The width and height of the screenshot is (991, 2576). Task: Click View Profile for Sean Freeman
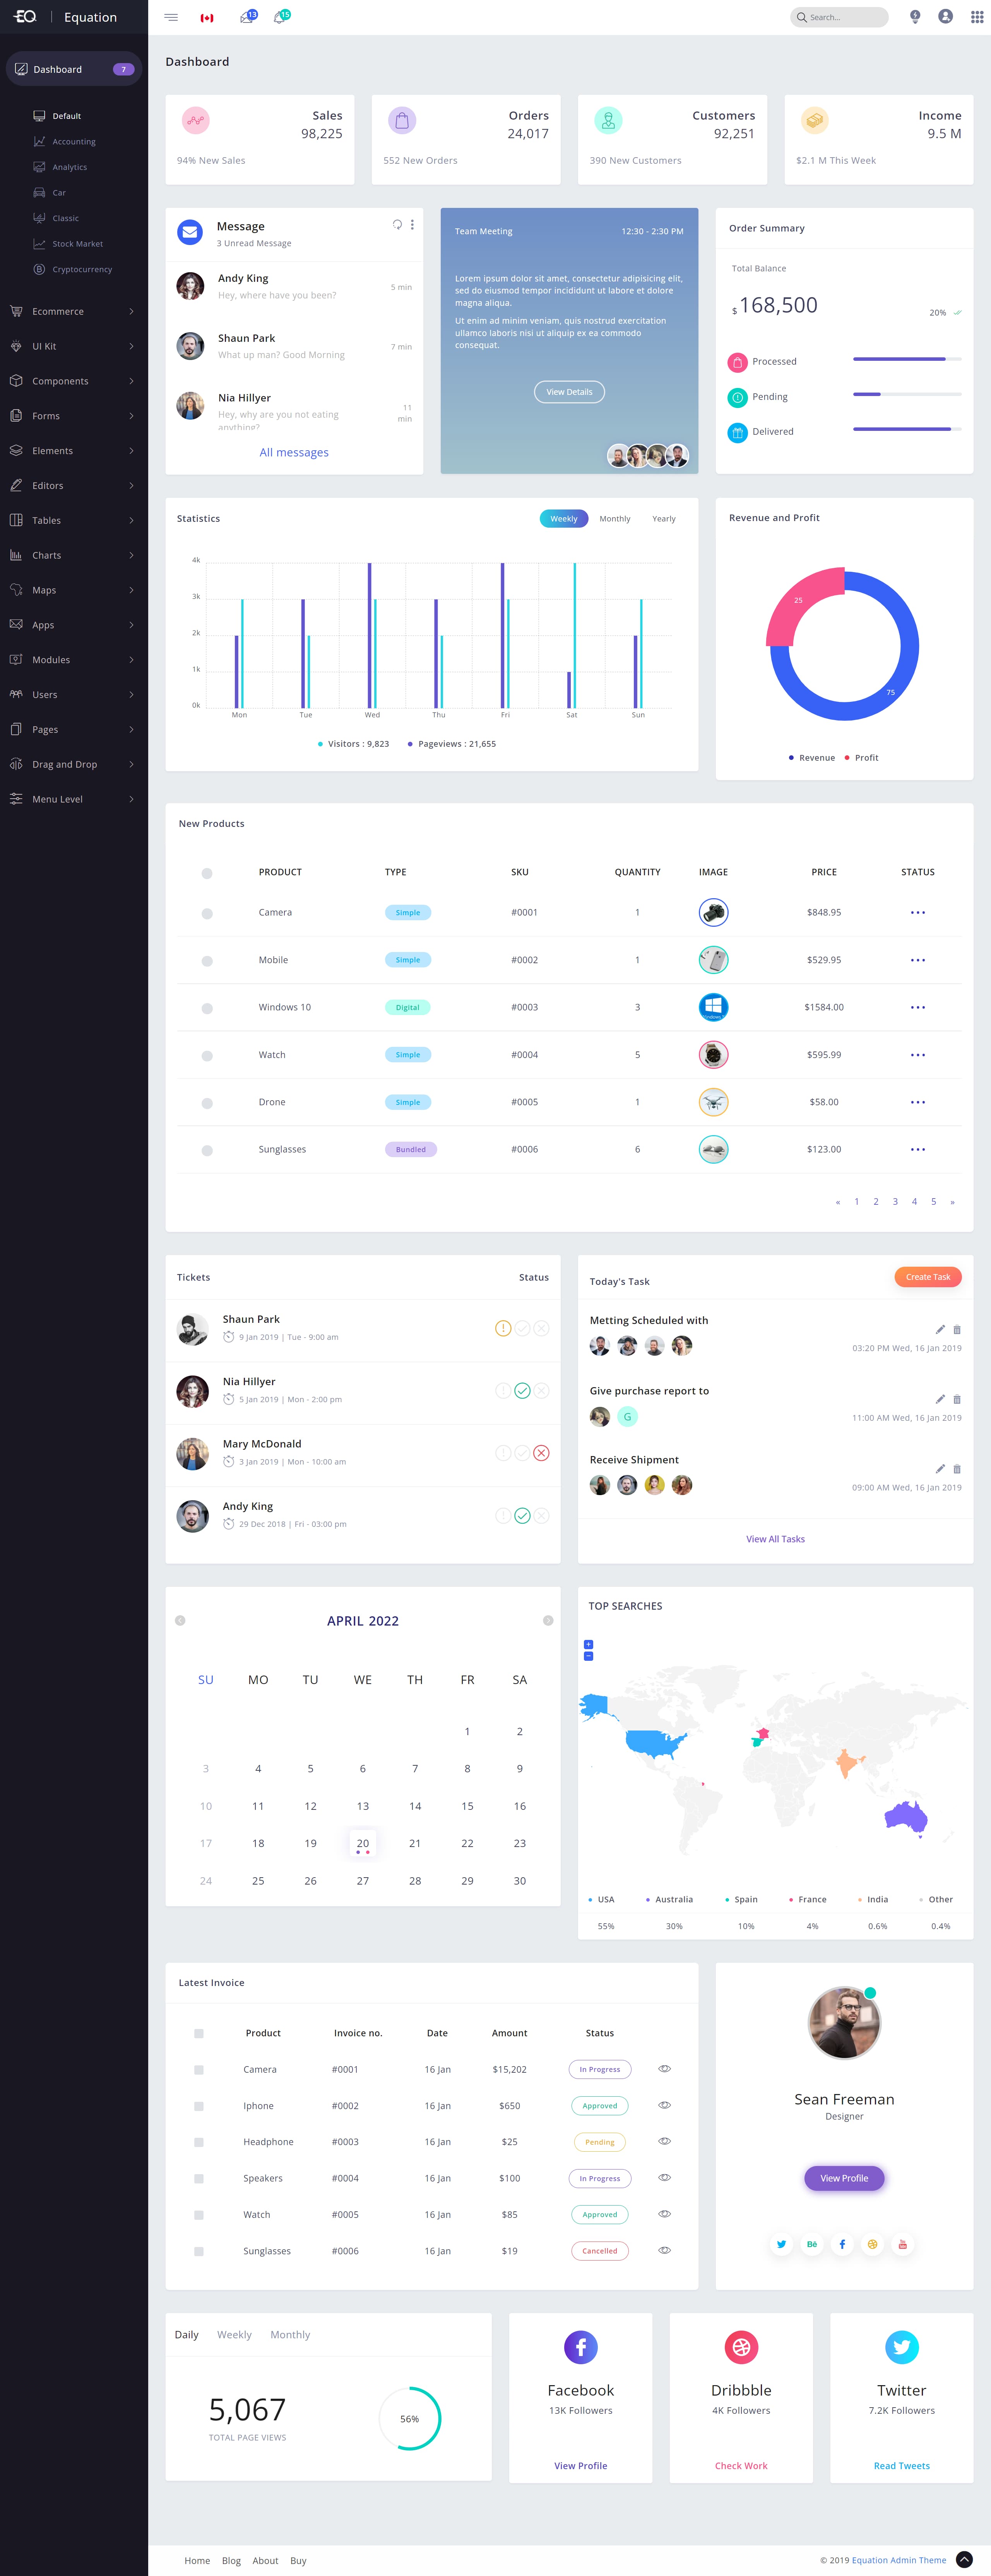click(844, 2178)
